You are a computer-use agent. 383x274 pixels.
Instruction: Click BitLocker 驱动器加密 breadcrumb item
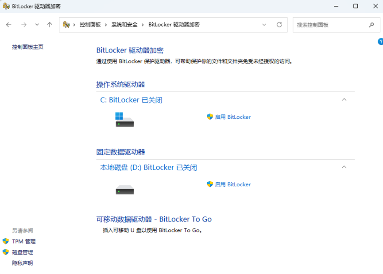(x=174, y=25)
